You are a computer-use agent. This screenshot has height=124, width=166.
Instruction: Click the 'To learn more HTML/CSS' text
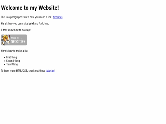click(14, 71)
